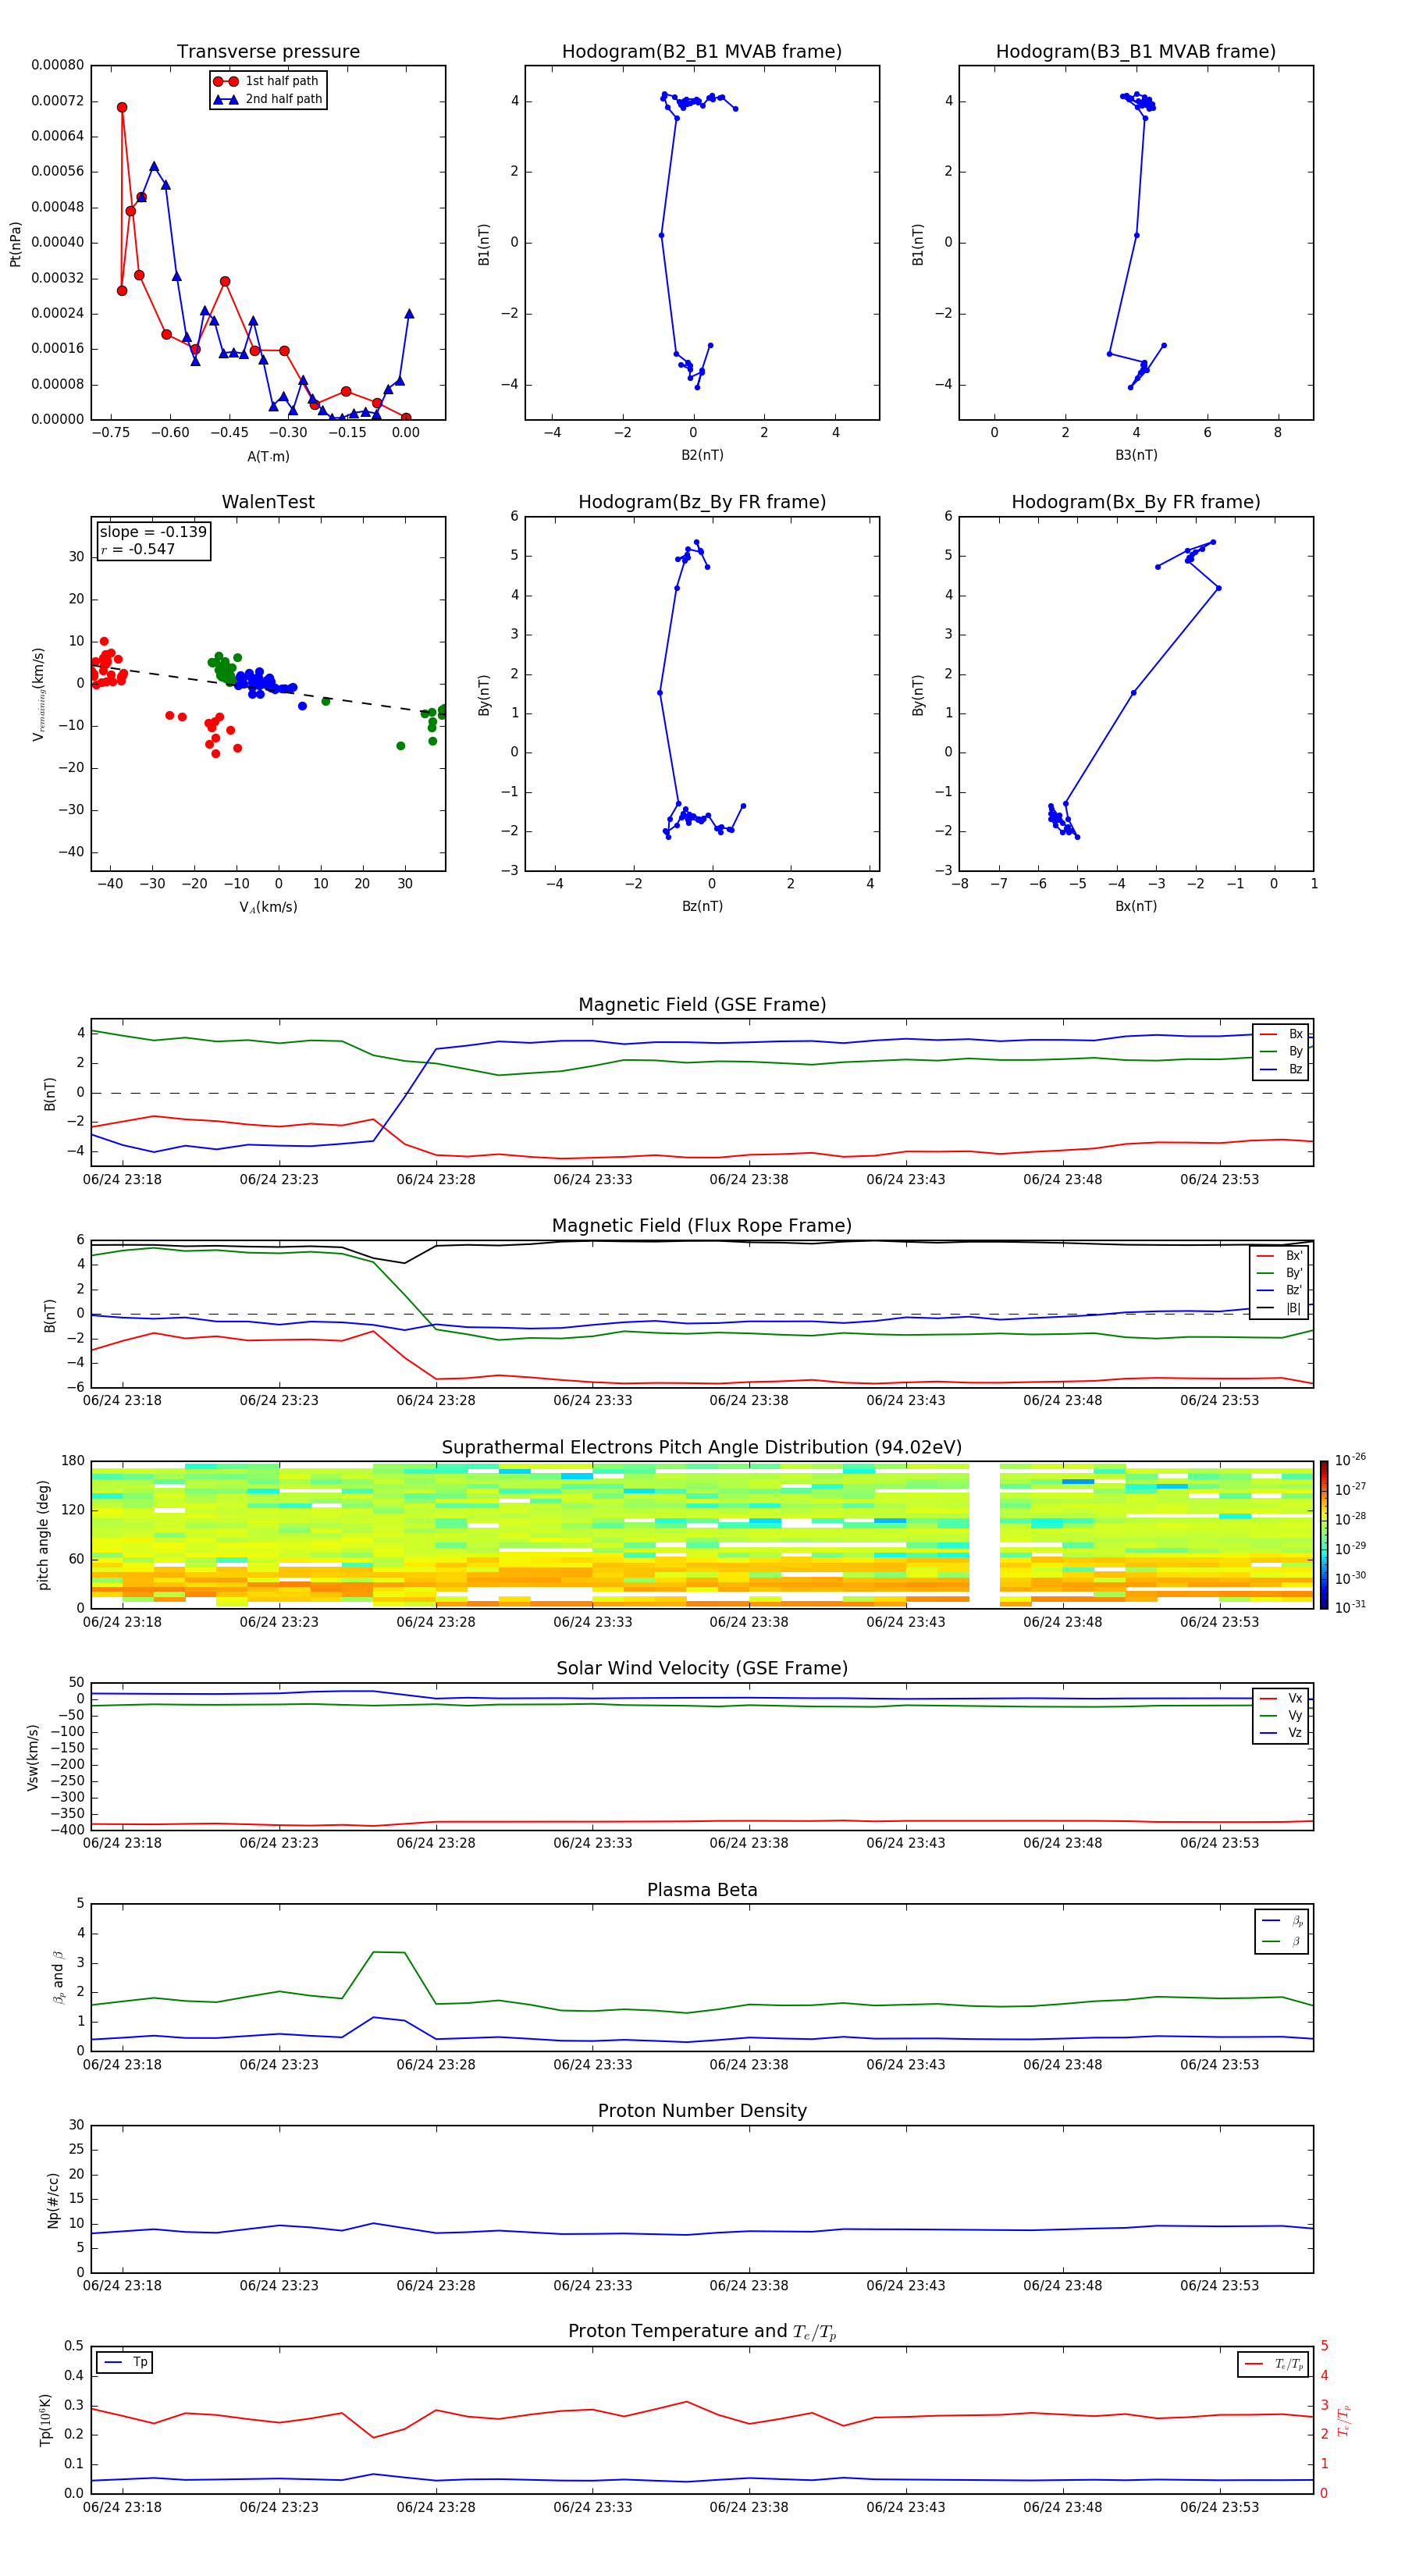Select |B| legend entry in Flux Rope plot
This screenshot has height=2576, width=1405.
click(x=1279, y=1308)
